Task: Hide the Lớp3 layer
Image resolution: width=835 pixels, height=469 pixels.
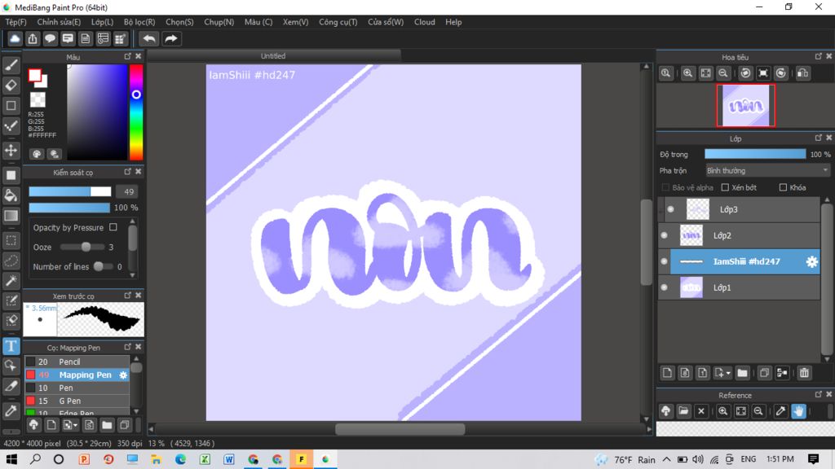Action: click(670, 209)
